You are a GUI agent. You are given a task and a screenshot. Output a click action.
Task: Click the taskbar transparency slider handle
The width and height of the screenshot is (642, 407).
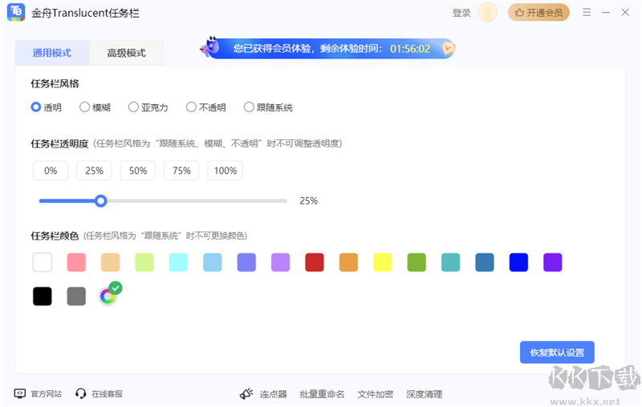(101, 200)
